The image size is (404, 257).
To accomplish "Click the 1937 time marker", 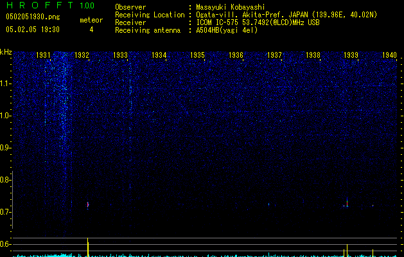I will coord(274,55).
